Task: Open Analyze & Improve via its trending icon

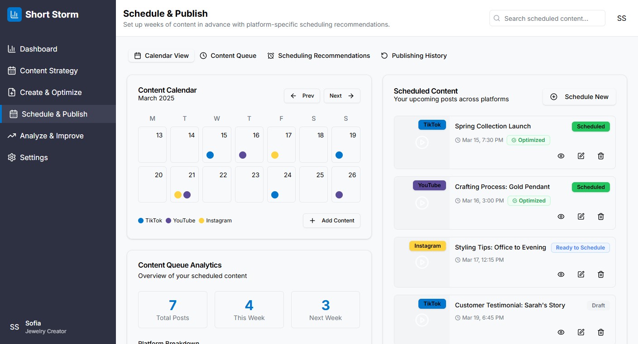Action: (12, 136)
